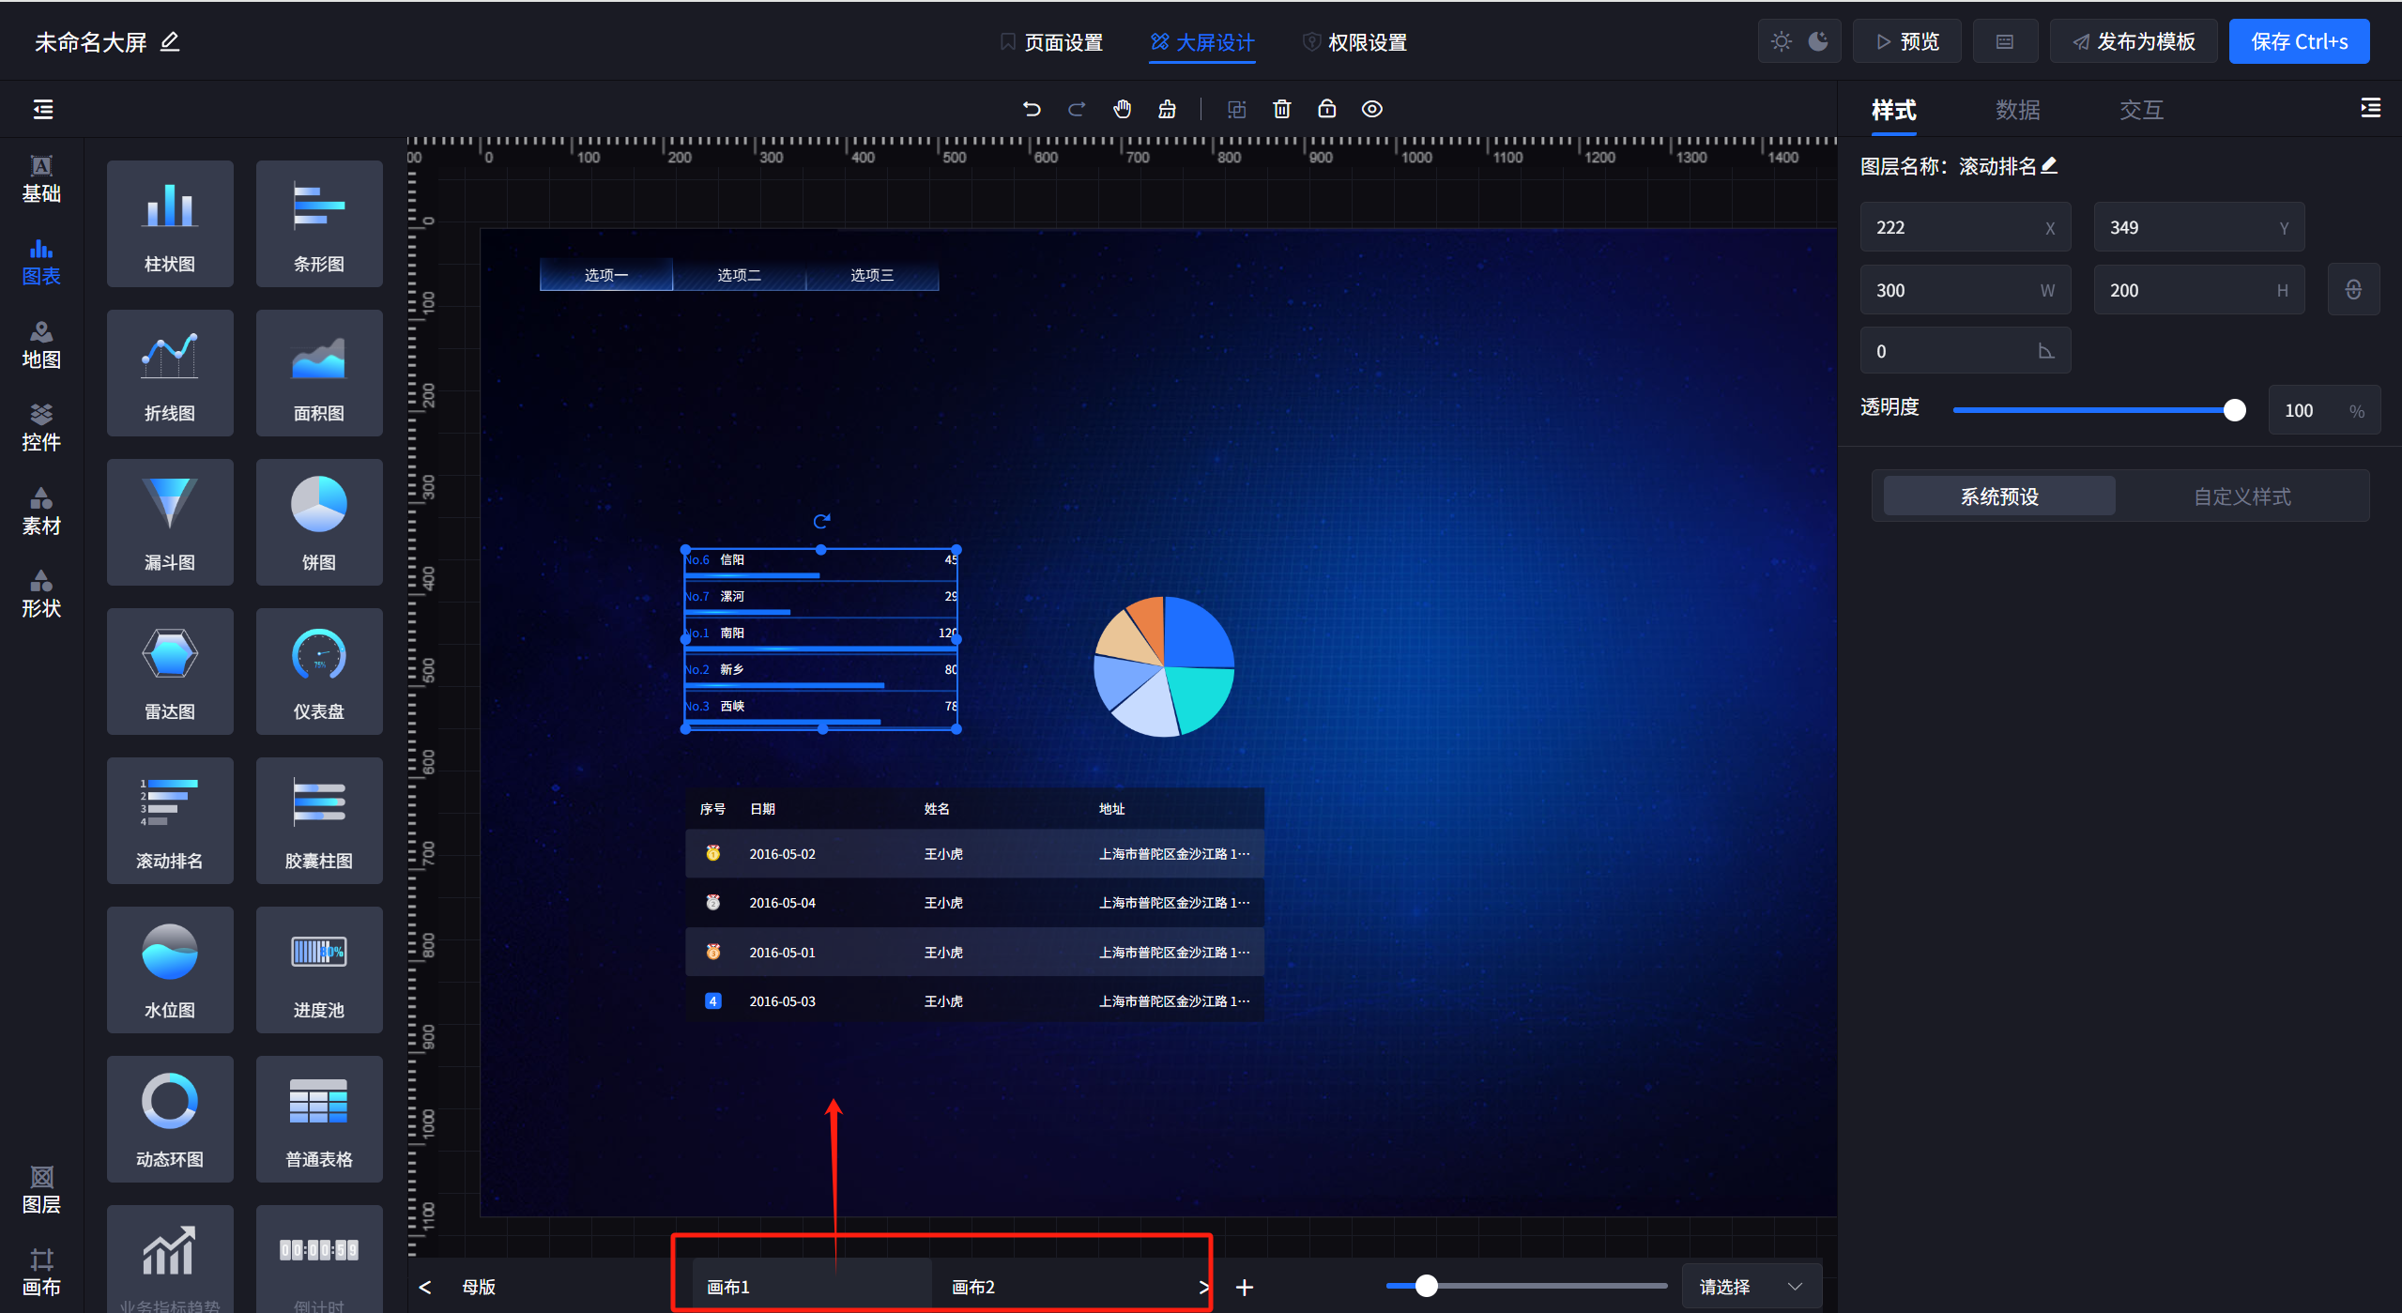
Task: Select the hand pan tool
Action: tap(1122, 109)
